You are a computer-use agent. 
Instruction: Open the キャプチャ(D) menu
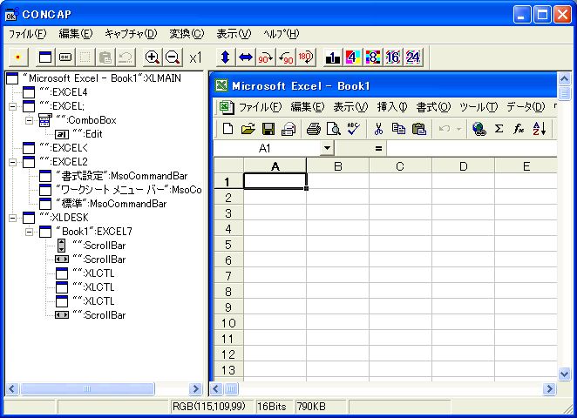[x=131, y=34]
